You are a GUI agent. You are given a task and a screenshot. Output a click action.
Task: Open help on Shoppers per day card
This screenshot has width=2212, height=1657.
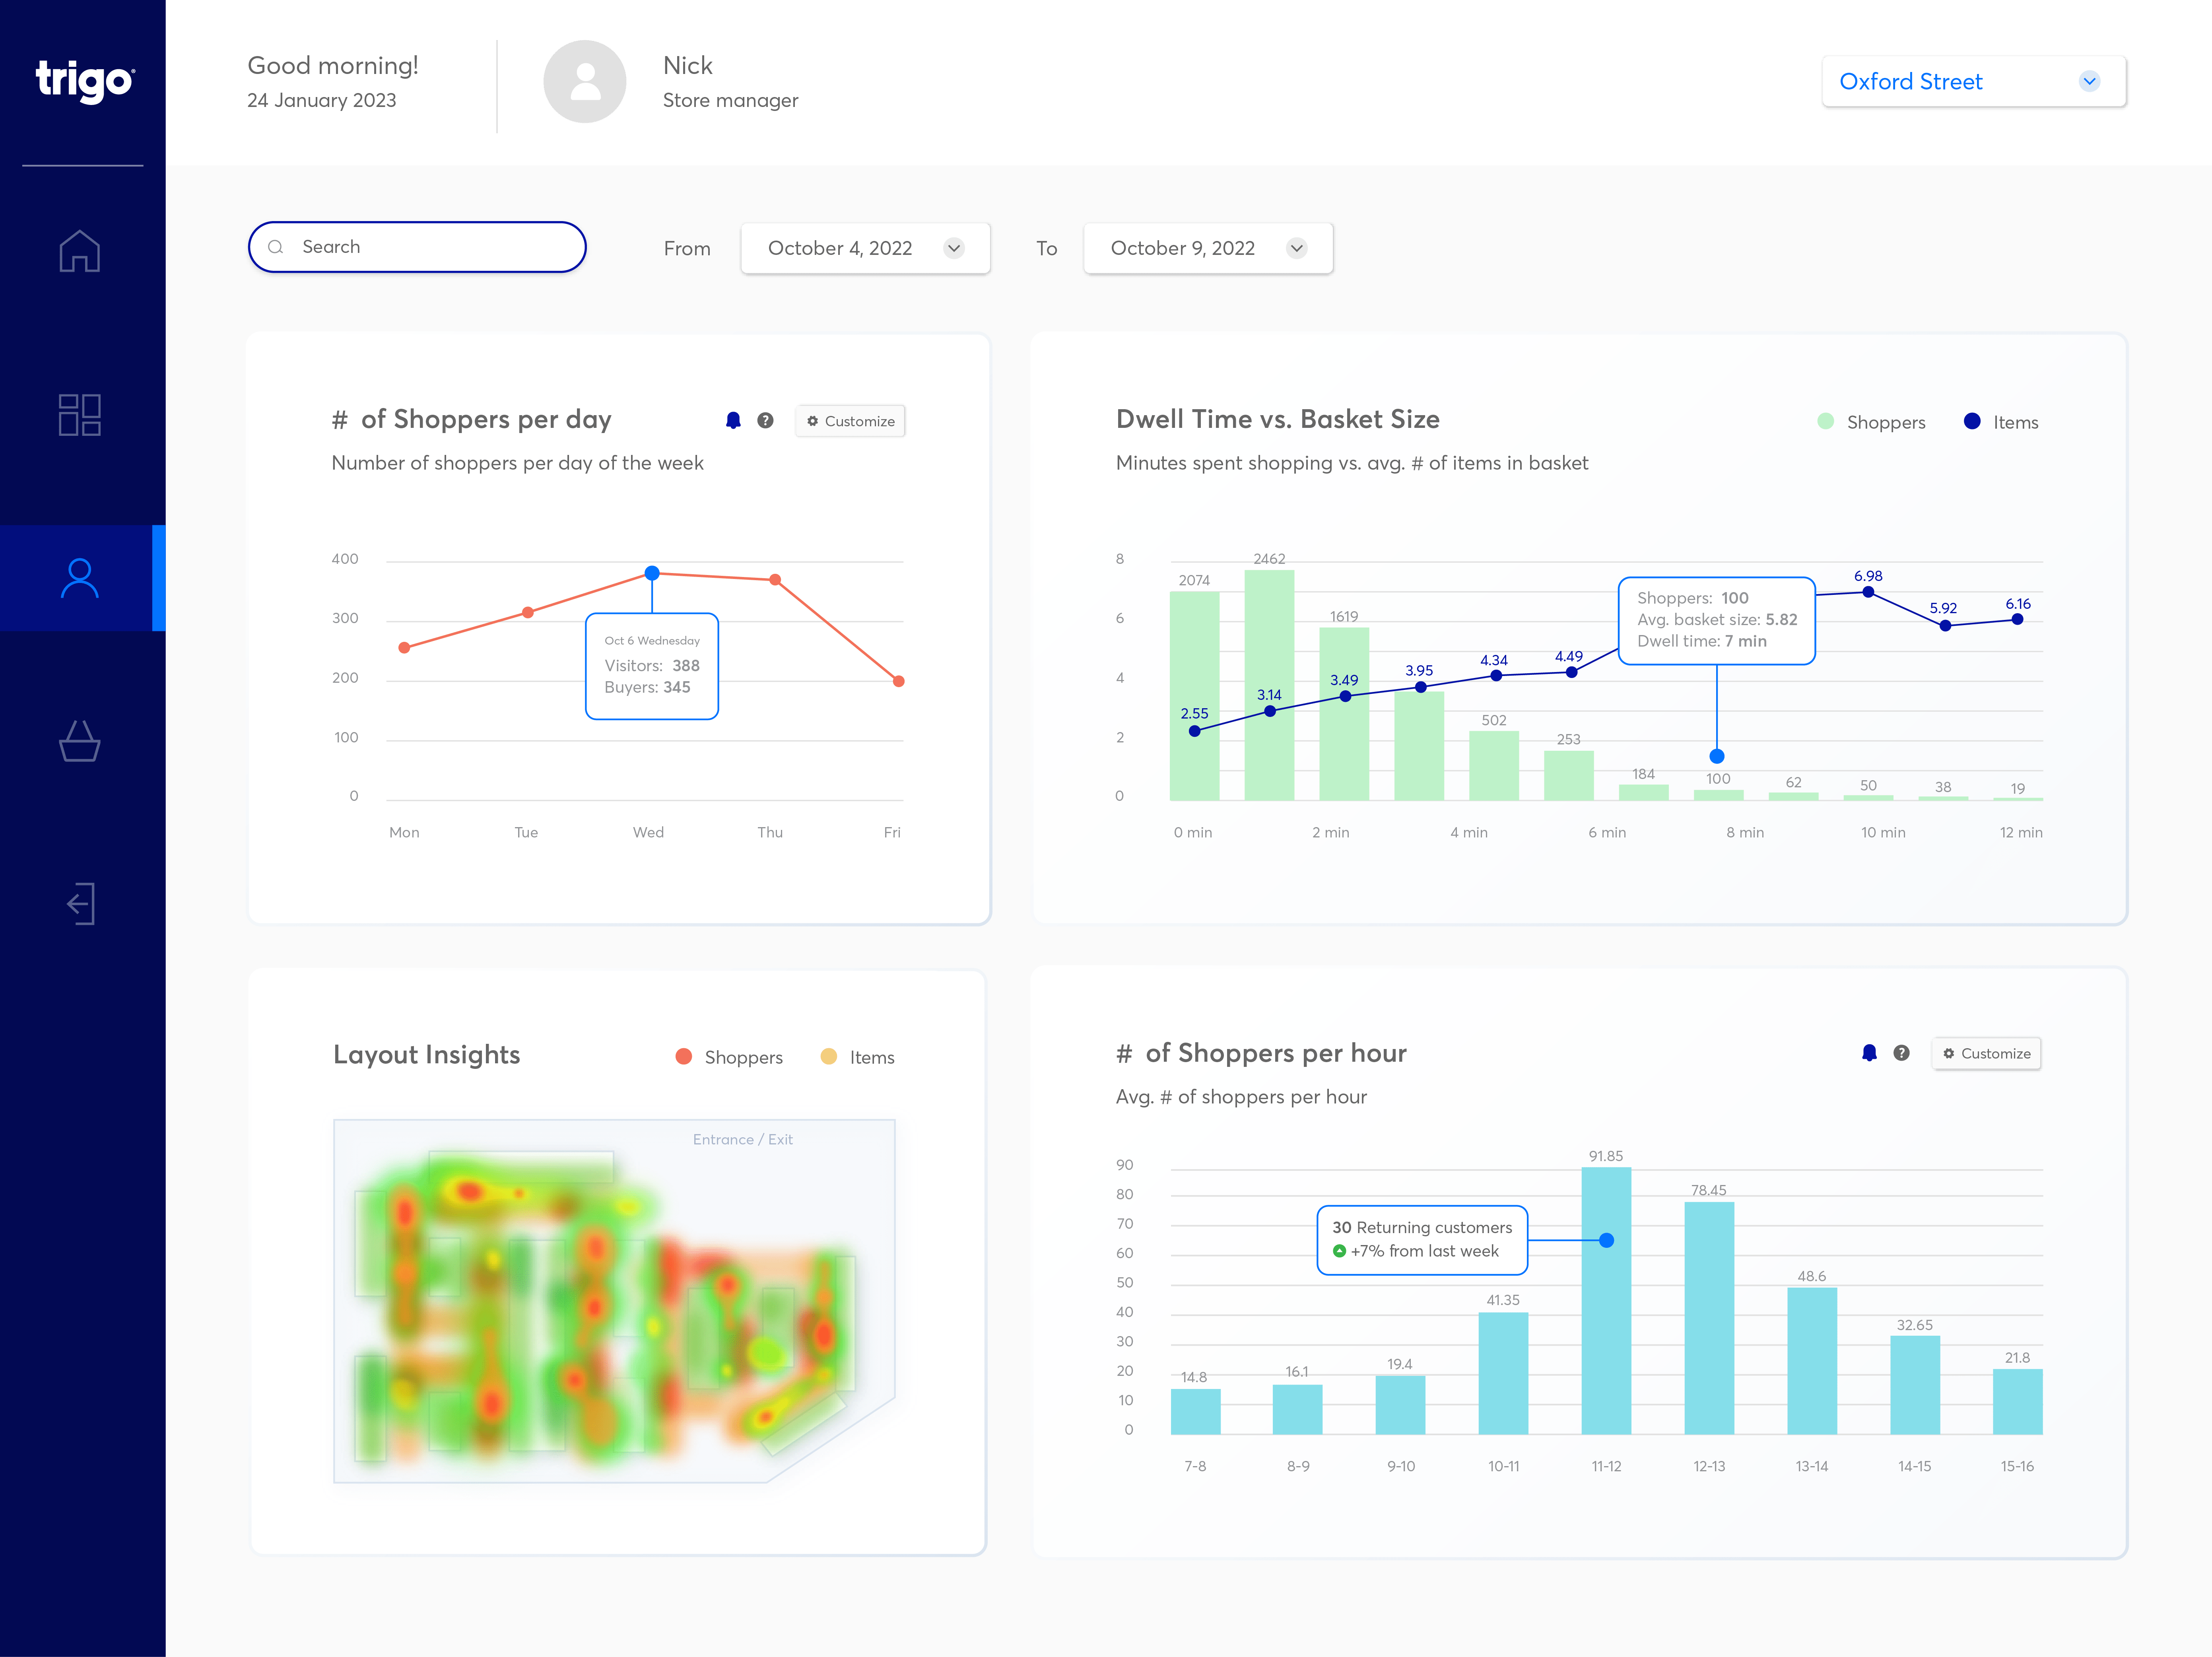point(765,421)
